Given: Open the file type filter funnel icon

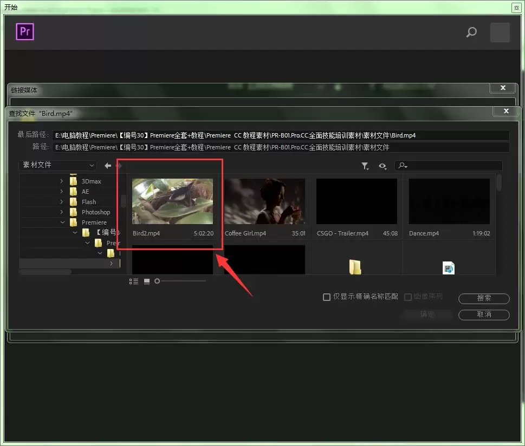Looking at the screenshot, I should click(x=365, y=166).
